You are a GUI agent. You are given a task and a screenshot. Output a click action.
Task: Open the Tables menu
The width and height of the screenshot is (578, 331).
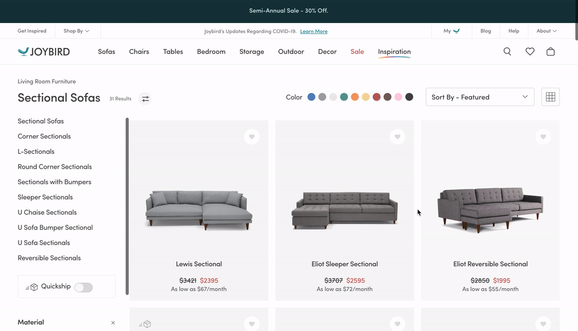click(x=173, y=51)
